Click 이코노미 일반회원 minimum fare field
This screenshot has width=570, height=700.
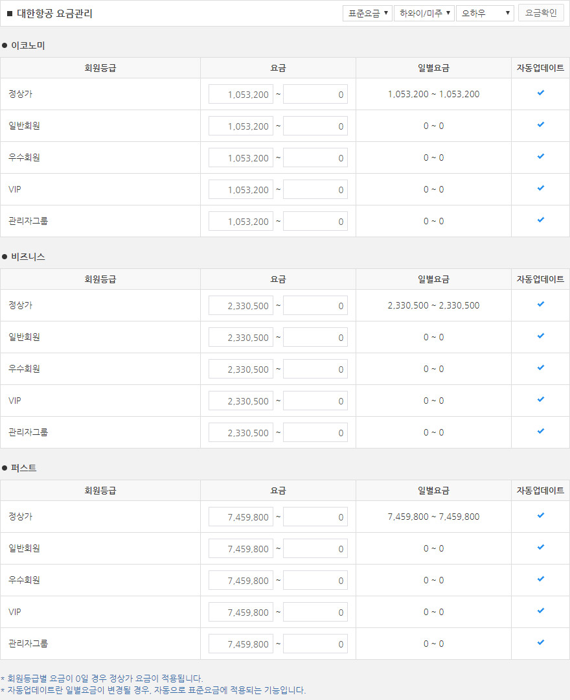click(241, 126)
